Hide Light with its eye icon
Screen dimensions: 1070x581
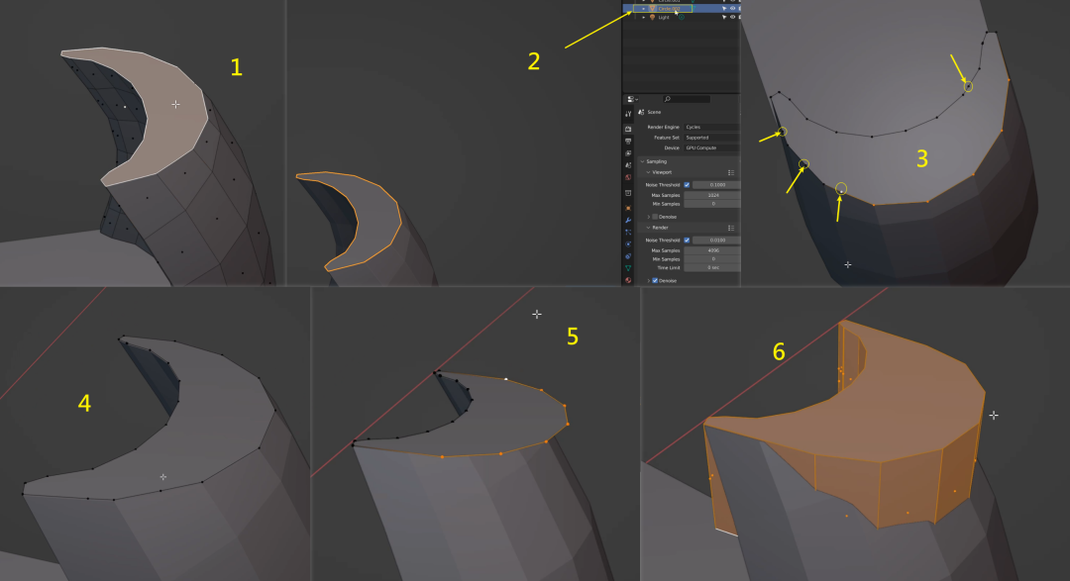point(732,17)
